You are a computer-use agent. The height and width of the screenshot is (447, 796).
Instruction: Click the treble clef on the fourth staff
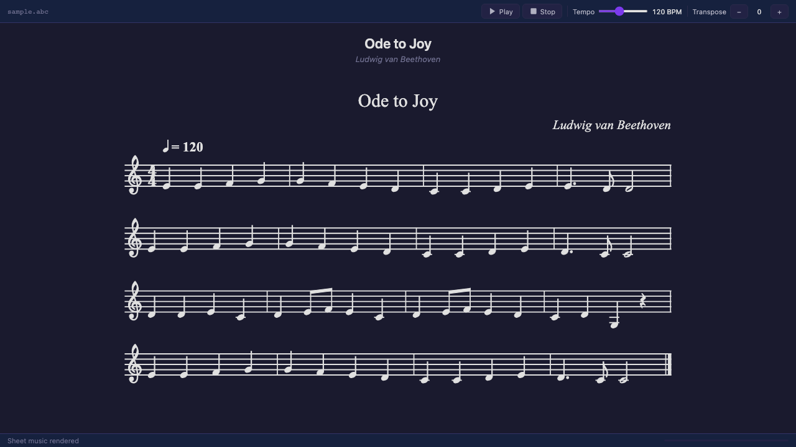pyautogui.click(x=134, y=364)
